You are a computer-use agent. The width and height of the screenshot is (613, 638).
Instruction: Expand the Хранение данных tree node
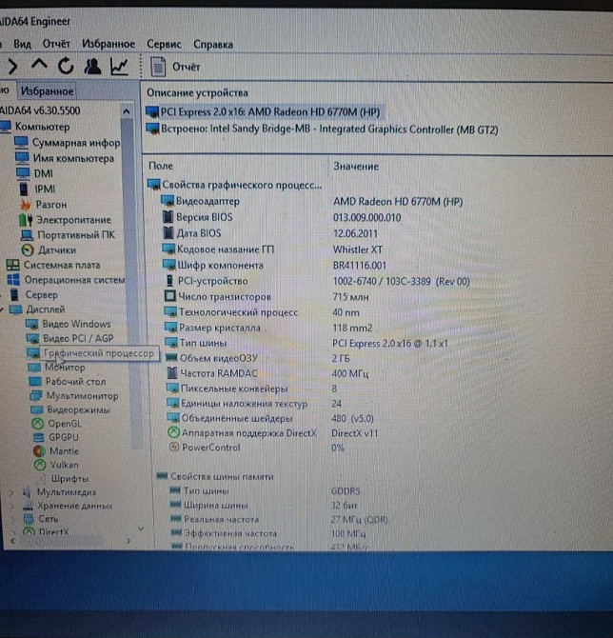pos(12,507)
